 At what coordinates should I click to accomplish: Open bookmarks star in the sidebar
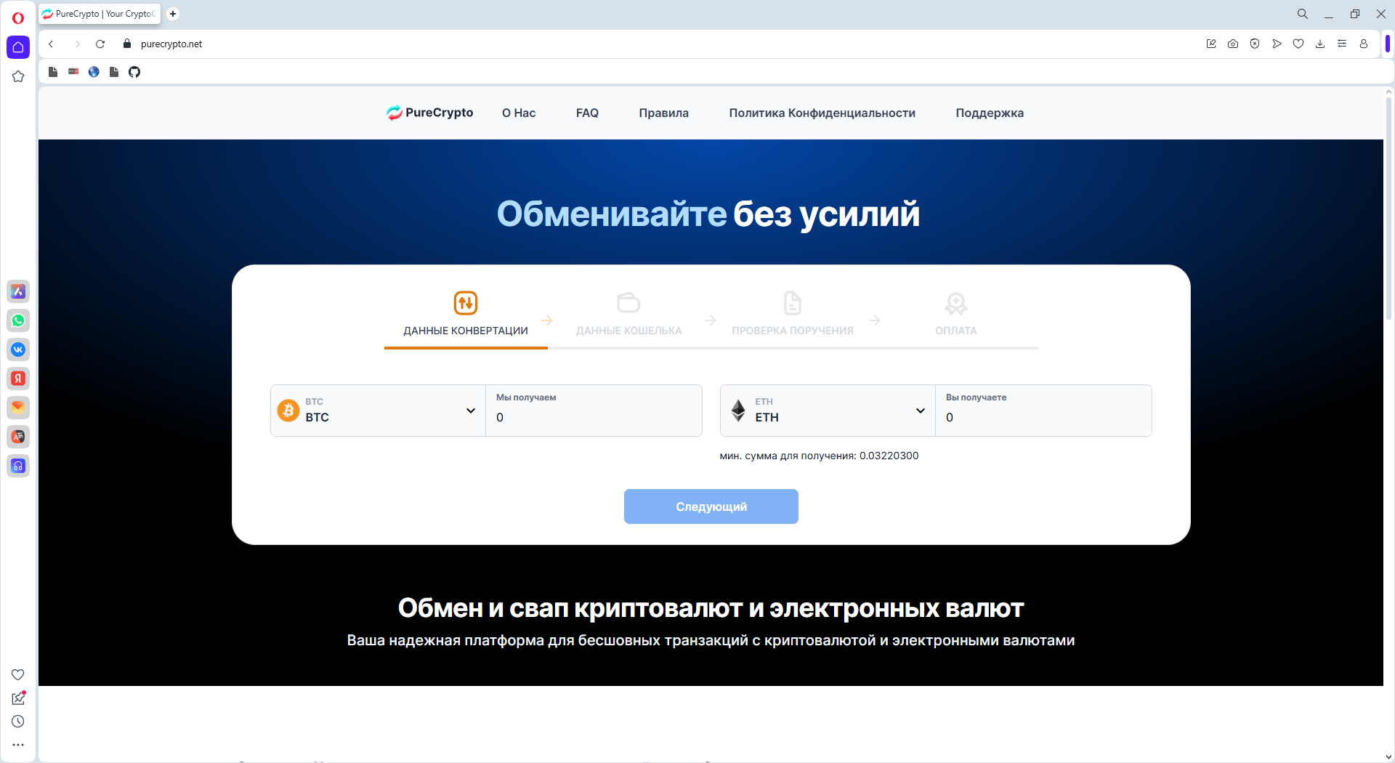18,76
